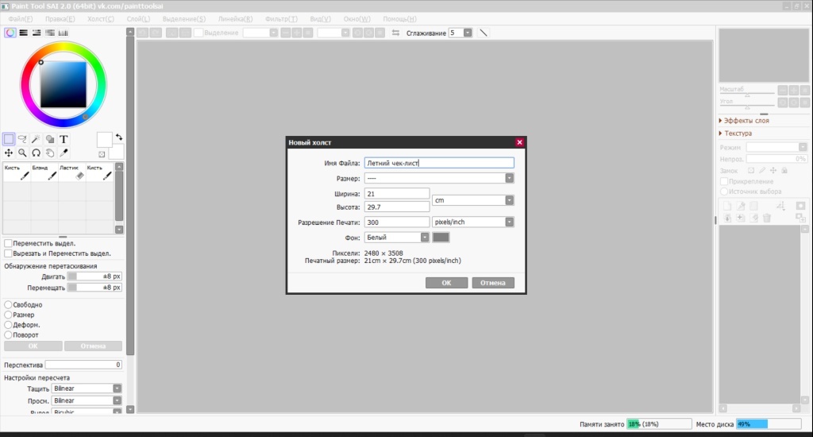Screen dimensions: 813x437
Task: Toggle straight line drawing mode icon
Action: (484, 33)
